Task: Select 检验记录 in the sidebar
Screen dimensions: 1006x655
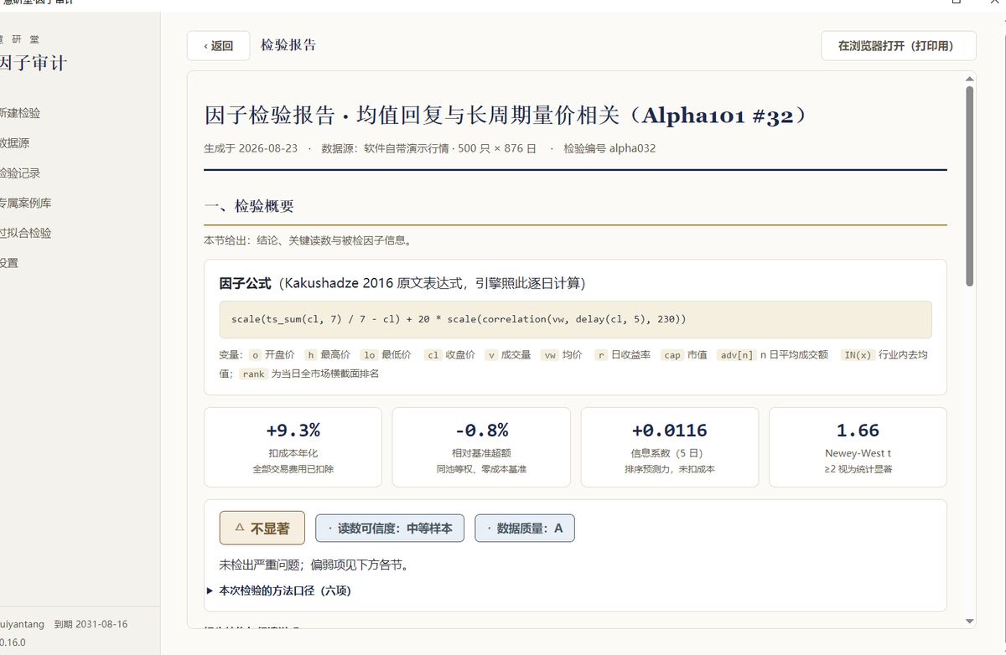Action: (20, 173)
